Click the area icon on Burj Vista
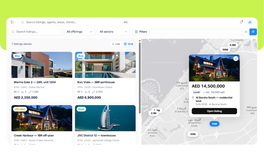 click(93, 92)
